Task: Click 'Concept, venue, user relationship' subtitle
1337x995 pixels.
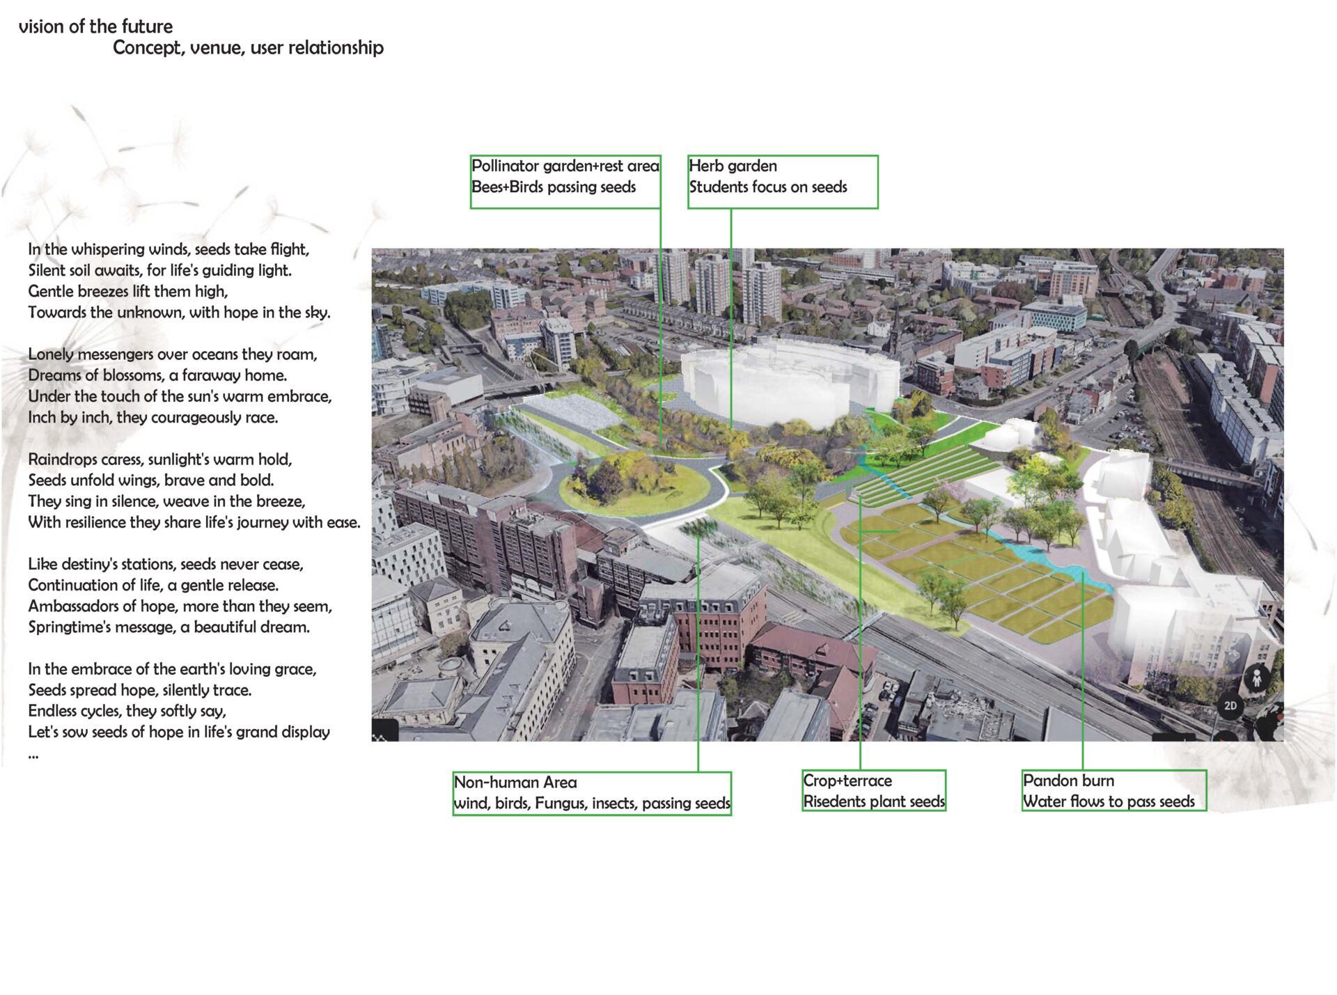Action: tap(248, 47)
